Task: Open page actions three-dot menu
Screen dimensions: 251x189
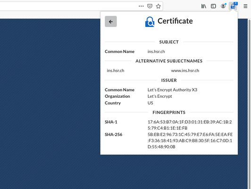Action: coord(141,6)
